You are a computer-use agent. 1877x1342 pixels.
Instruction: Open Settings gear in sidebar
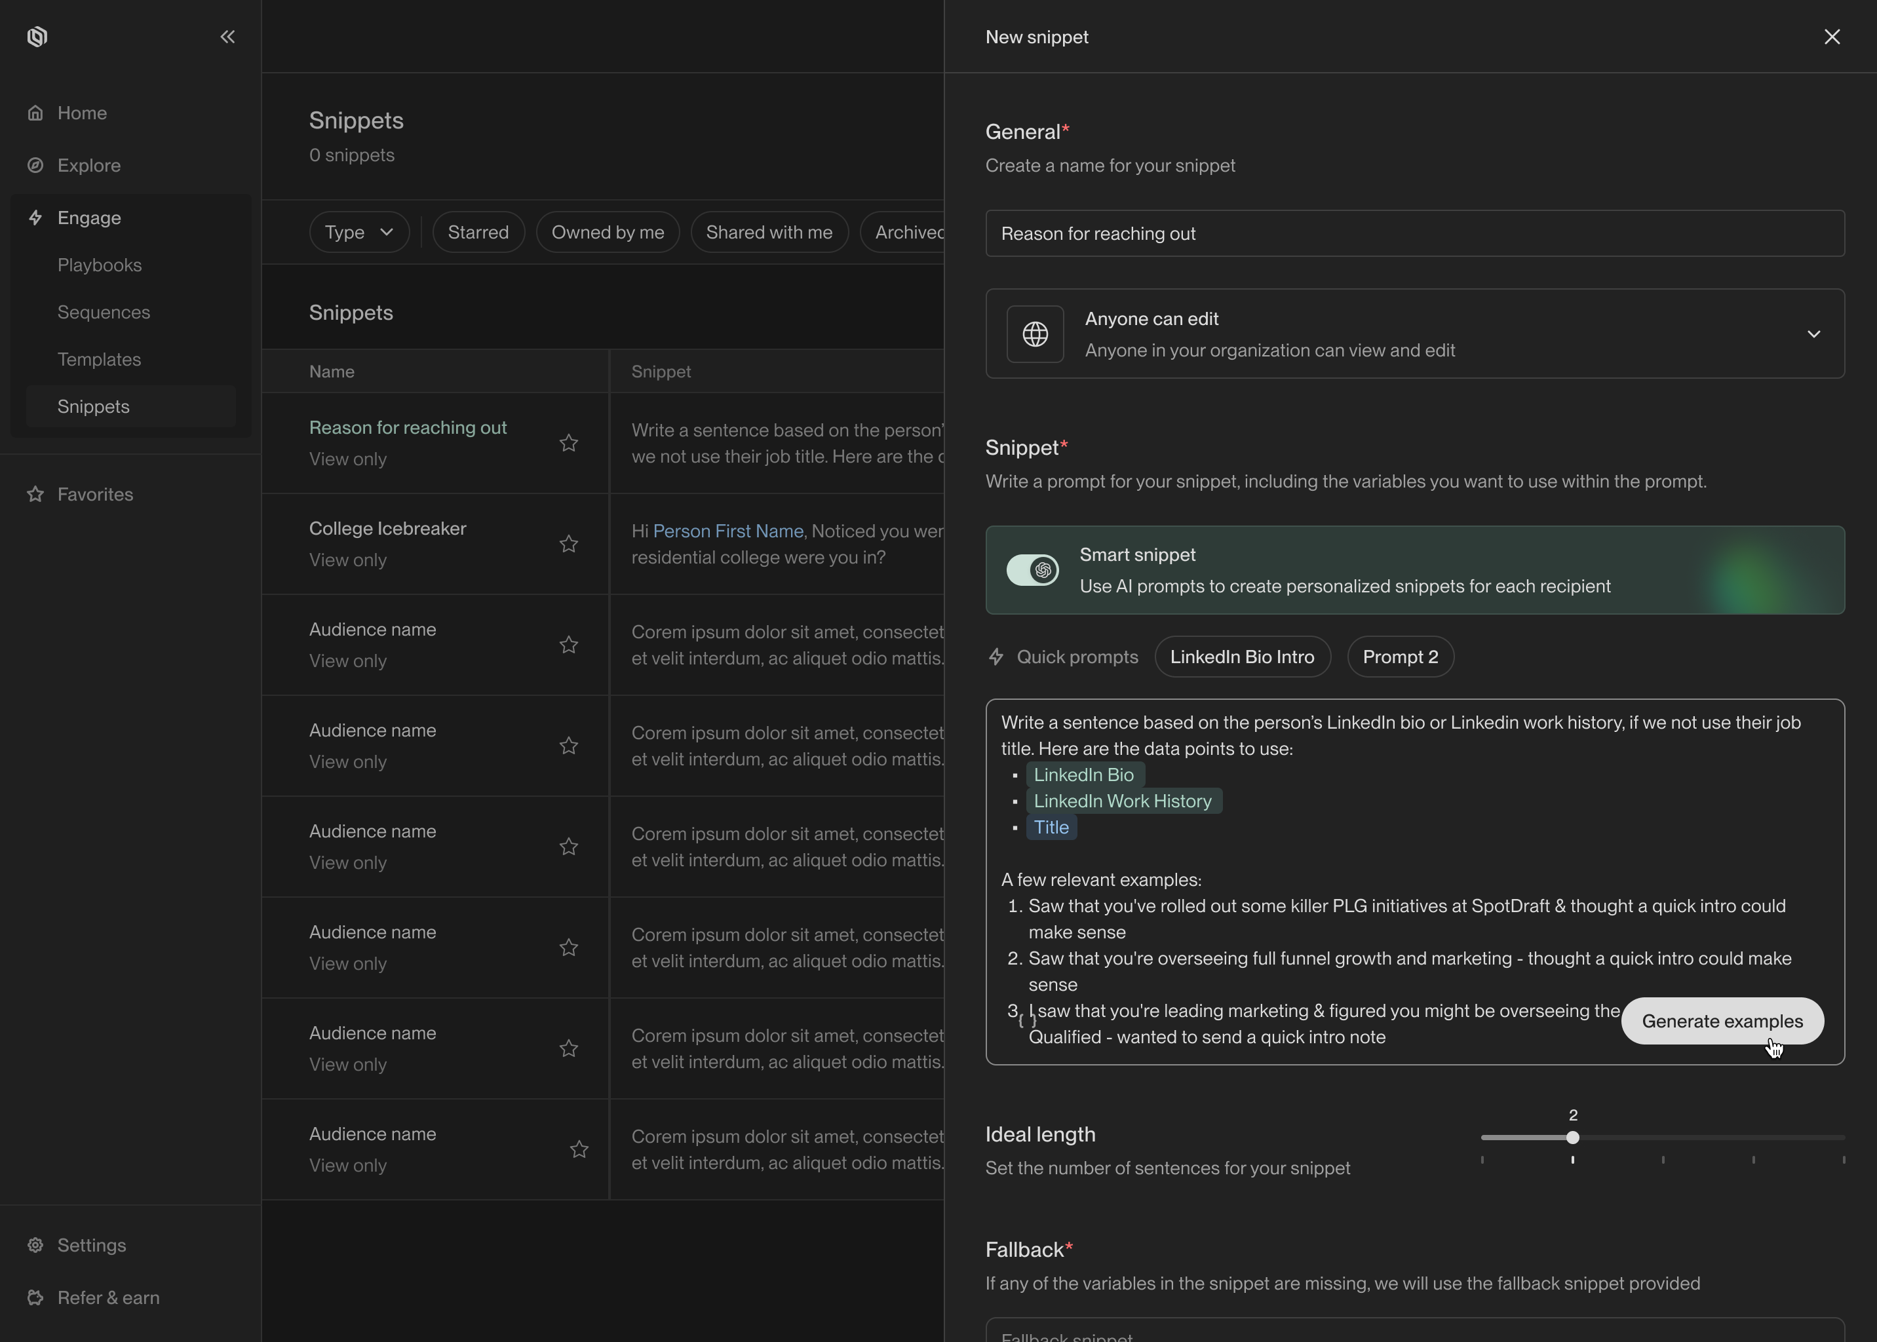pos(35,1244)
